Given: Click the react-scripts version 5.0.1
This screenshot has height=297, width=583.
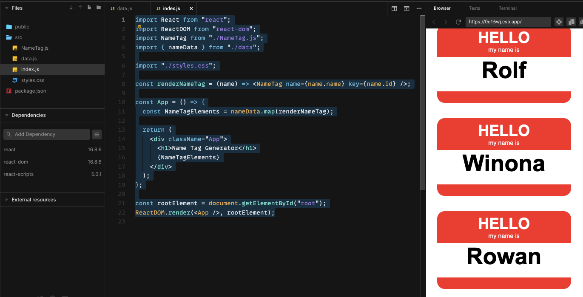Looking at the screenshot, I should click(x=96, y=174).
